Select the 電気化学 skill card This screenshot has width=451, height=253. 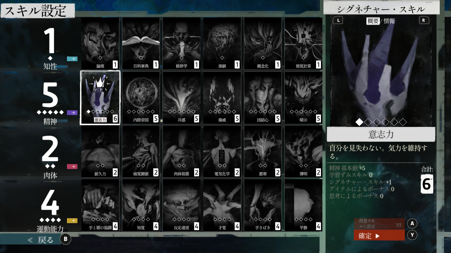(222, 151)
